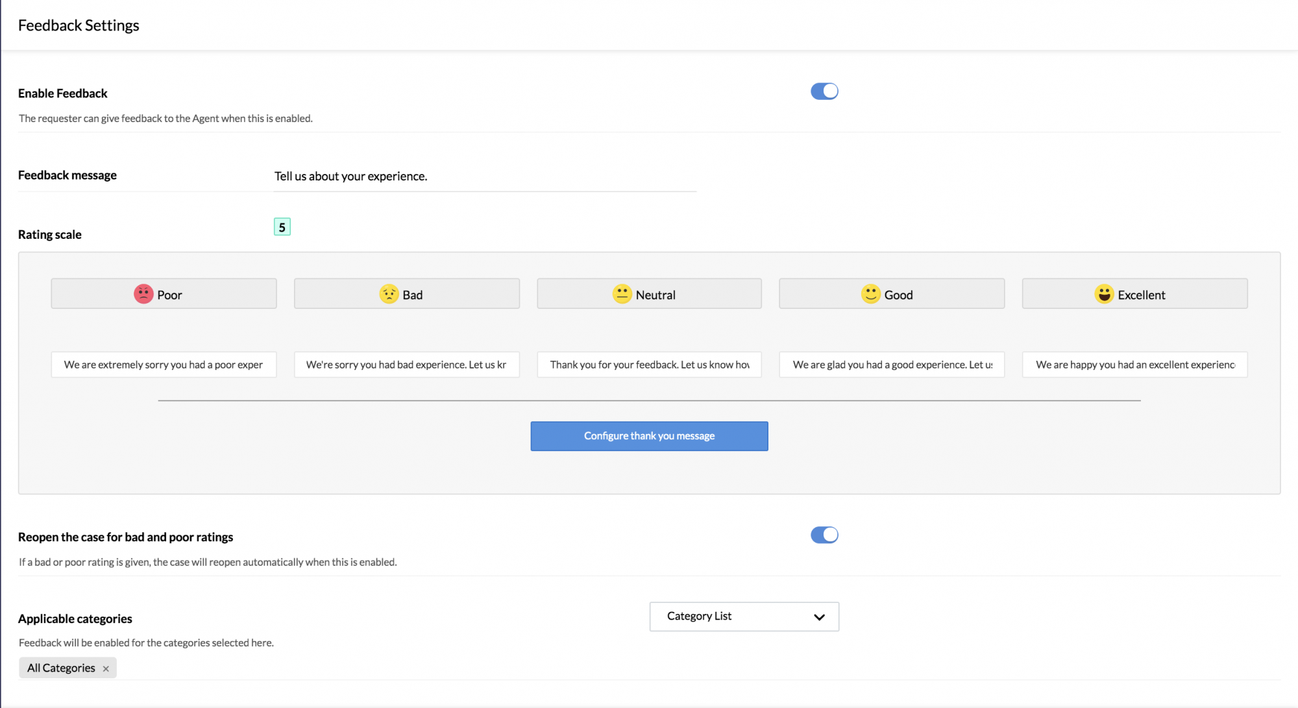The width and height of the screenshot is (1298, 708).
Task: Edit the Good rating response message
Action: pos(892,365)
